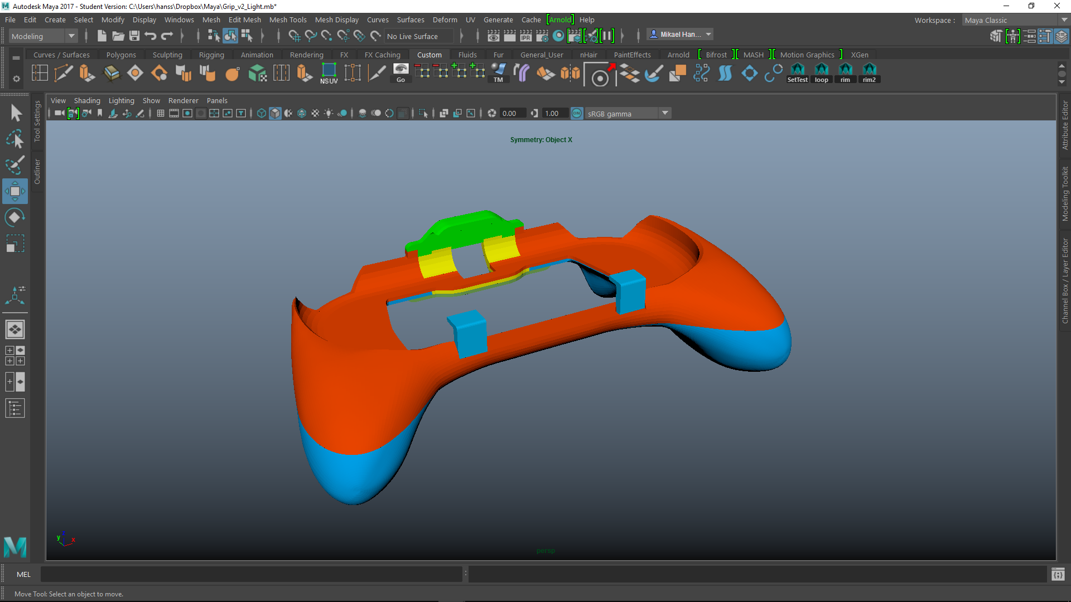Open the sRGB gamma view transform dropdown
Screen dimensions: 1071x602
click(x=628, y=113)
